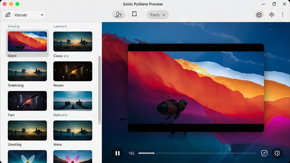Open the gear icon with notification dot
290x163 pixels.
(259, 15)
